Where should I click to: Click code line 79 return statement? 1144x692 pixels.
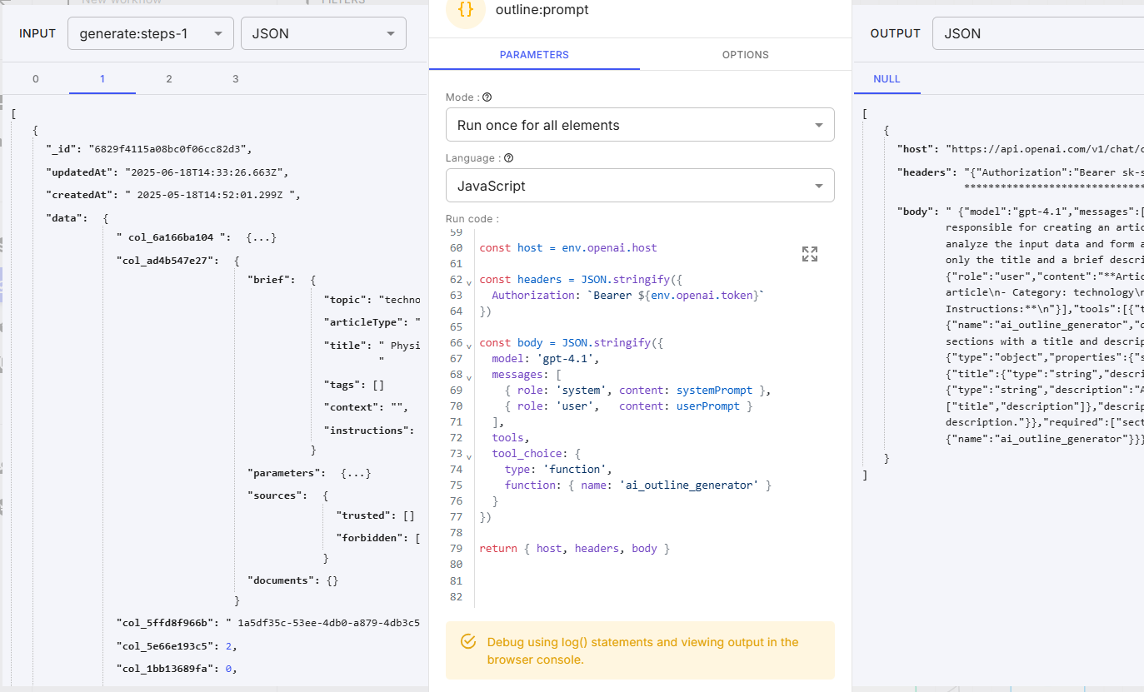(574, 549)
